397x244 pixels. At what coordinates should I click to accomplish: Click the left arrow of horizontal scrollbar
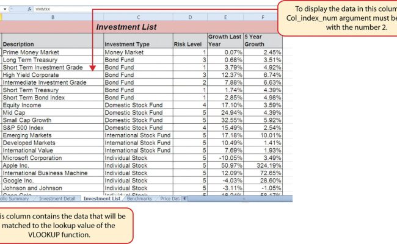(184, 198)
